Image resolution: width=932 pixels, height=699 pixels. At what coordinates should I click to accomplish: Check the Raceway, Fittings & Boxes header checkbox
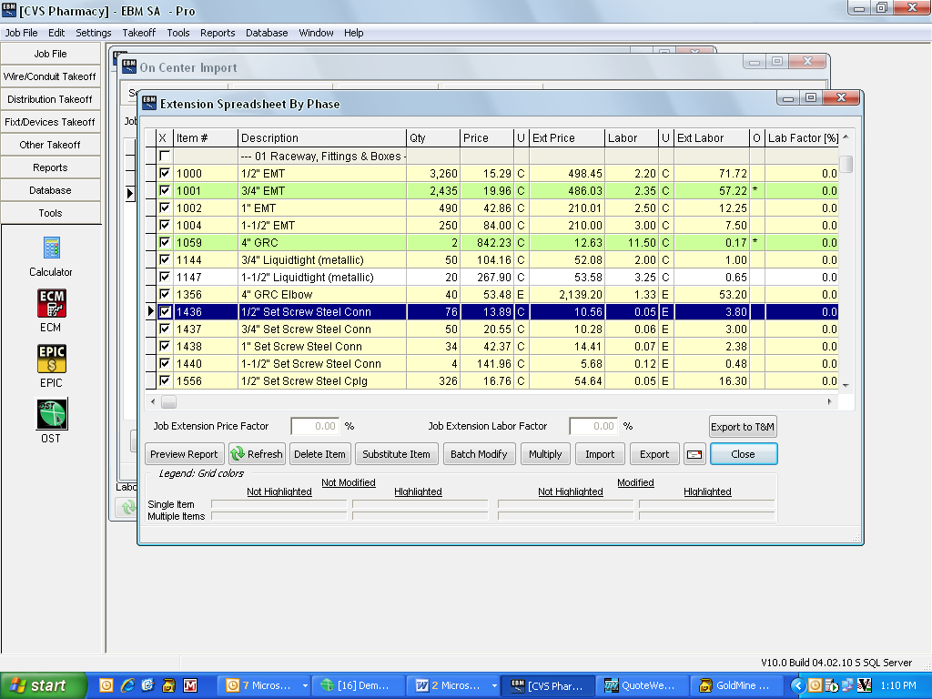[164, 157]
